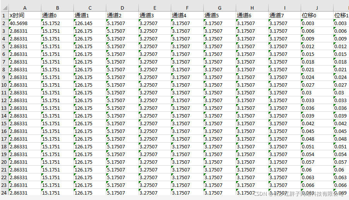This screenshot has height=200, width=349.
Task: Select the 0.027 cell in column J
Action: (317, 85)
